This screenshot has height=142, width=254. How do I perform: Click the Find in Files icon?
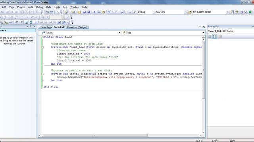point(190,12)
